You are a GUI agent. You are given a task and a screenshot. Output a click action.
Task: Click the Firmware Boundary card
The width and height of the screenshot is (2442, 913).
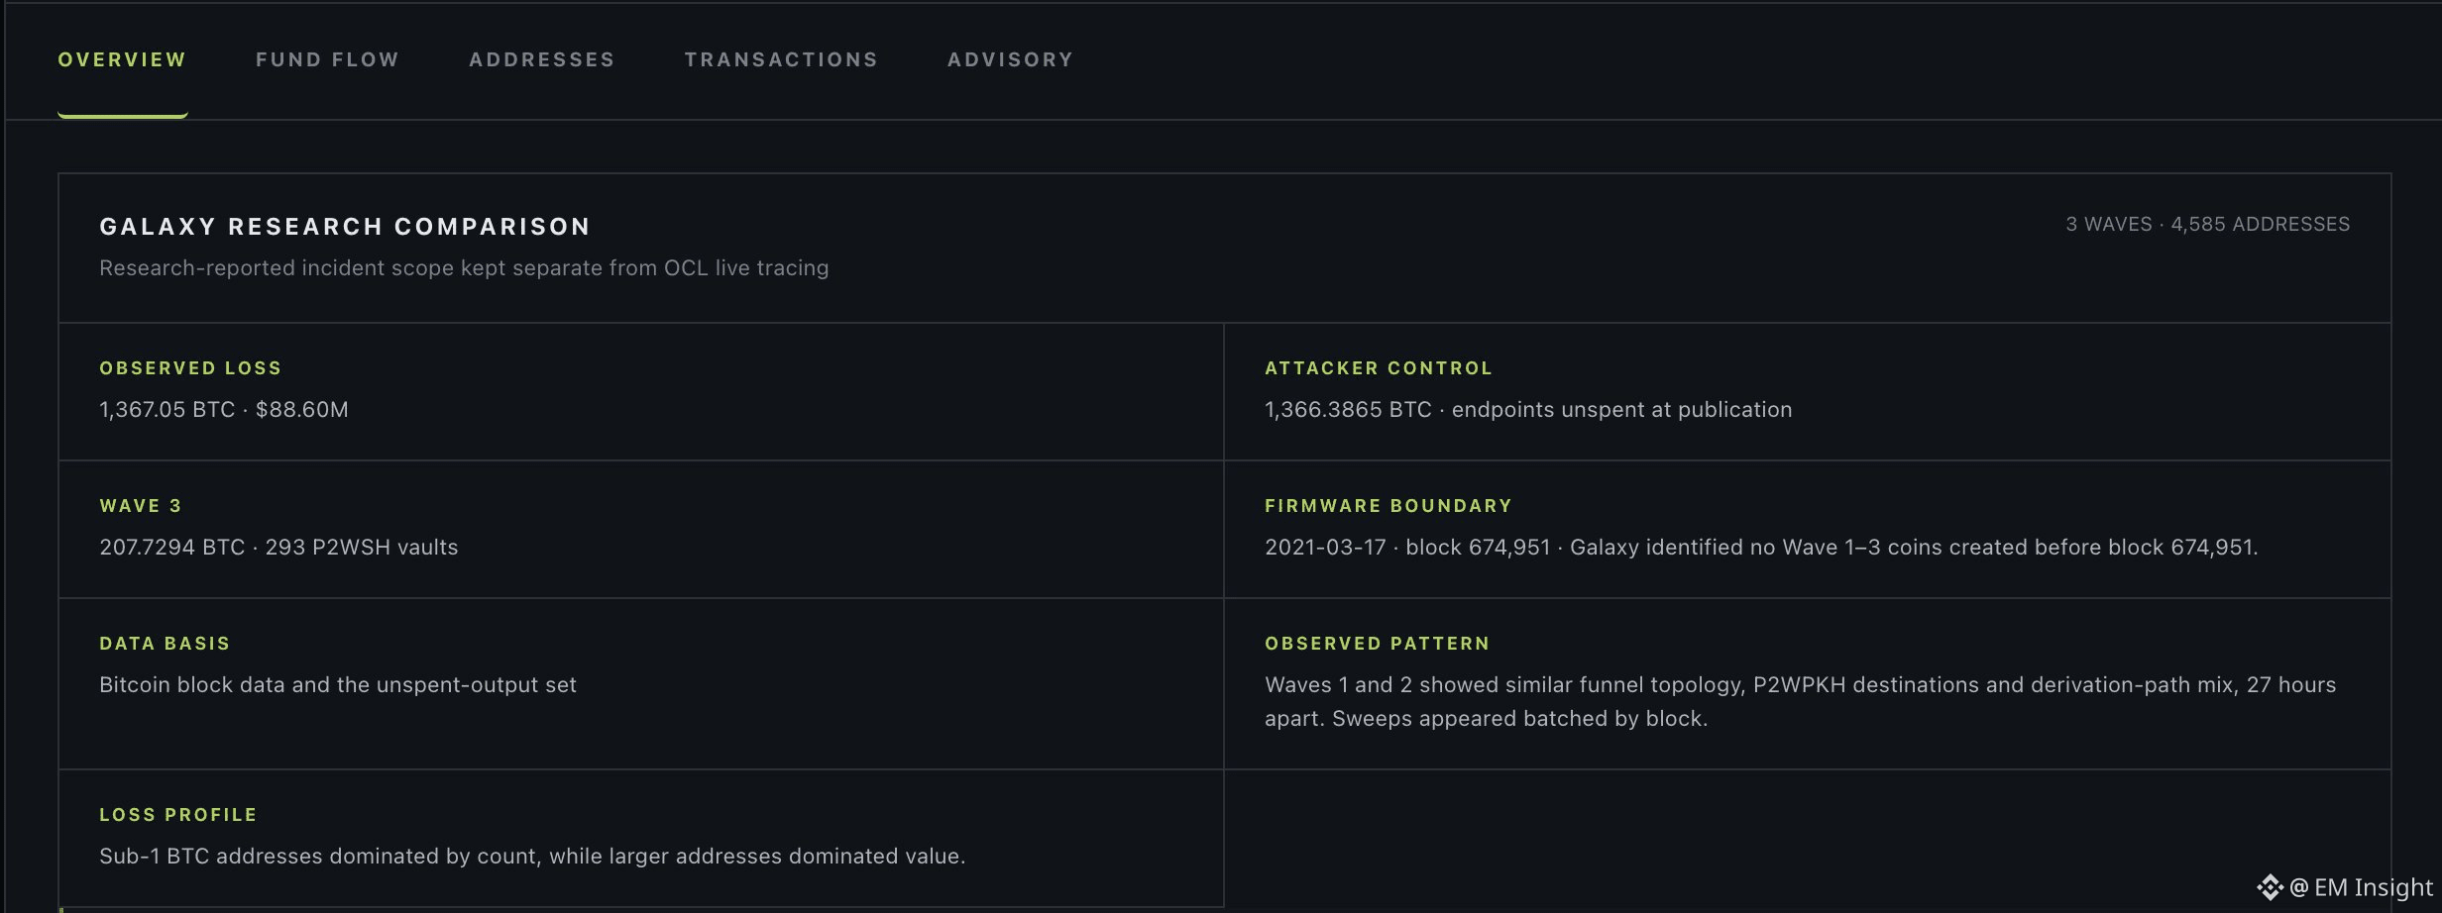1808,529
